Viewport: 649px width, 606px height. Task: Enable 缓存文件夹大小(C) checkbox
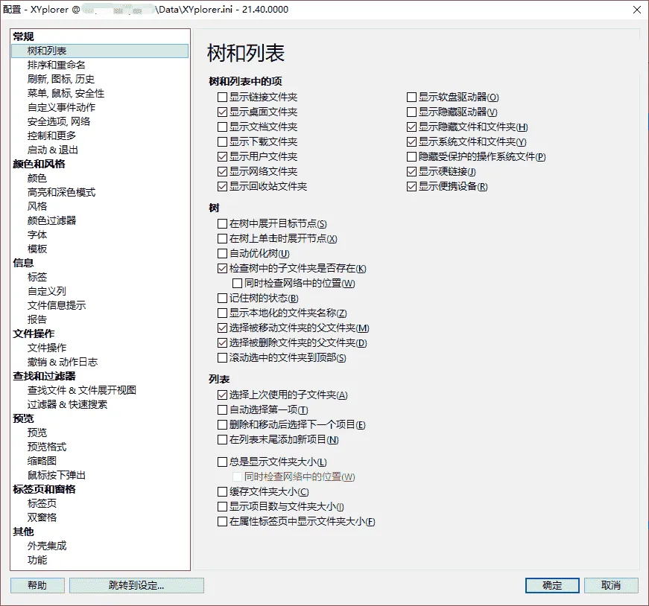tap(222, 492)
